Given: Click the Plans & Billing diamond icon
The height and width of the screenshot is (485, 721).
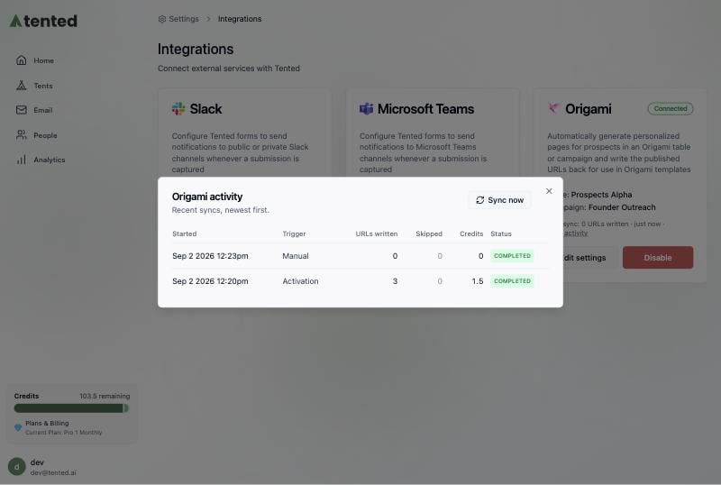Looking at the screenshot, I should pyautogui.click(x=18, y=427).
